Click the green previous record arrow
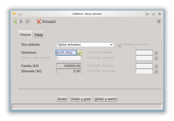 (15, 22)
